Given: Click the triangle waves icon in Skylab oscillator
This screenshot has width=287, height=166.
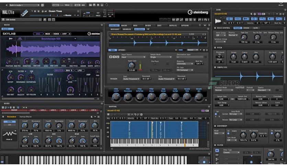Looking at the screenshot, I should point(20,38).
